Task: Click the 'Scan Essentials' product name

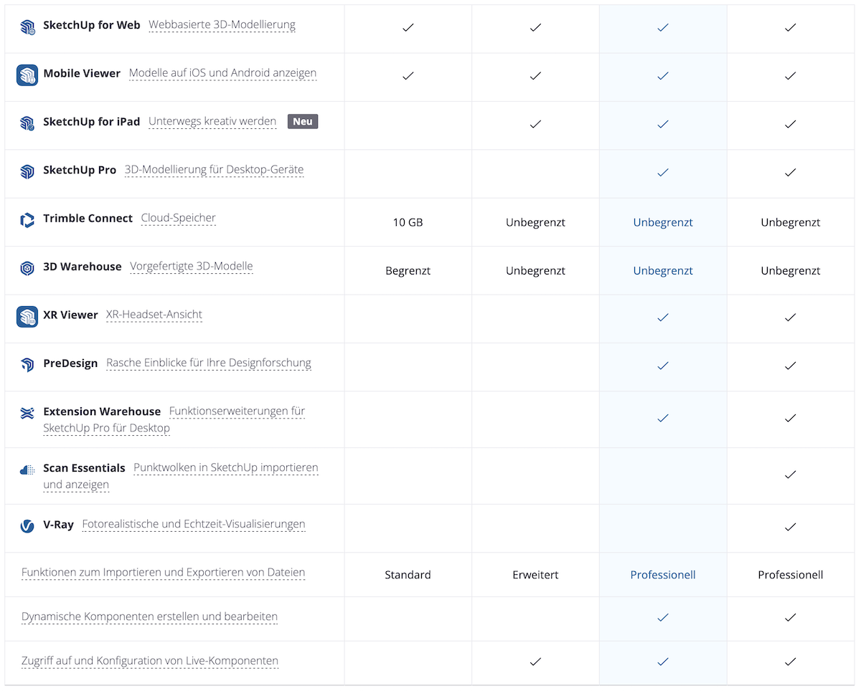Action: [x=84, y=468]
